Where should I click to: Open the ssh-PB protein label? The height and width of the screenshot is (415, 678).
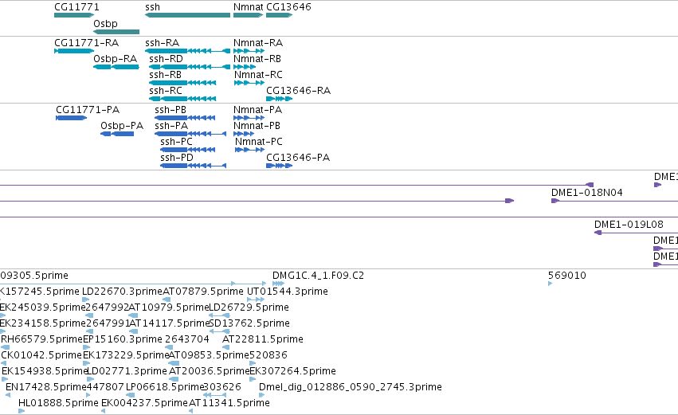click(170, 110)
